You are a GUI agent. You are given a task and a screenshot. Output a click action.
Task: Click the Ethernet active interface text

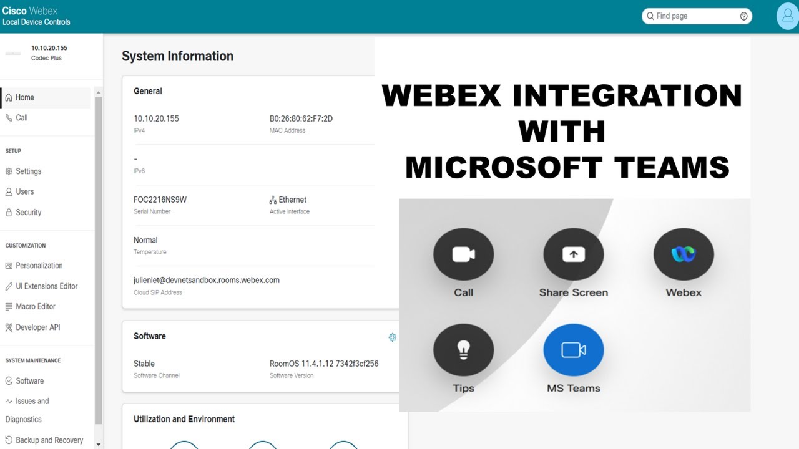[293, 200]
